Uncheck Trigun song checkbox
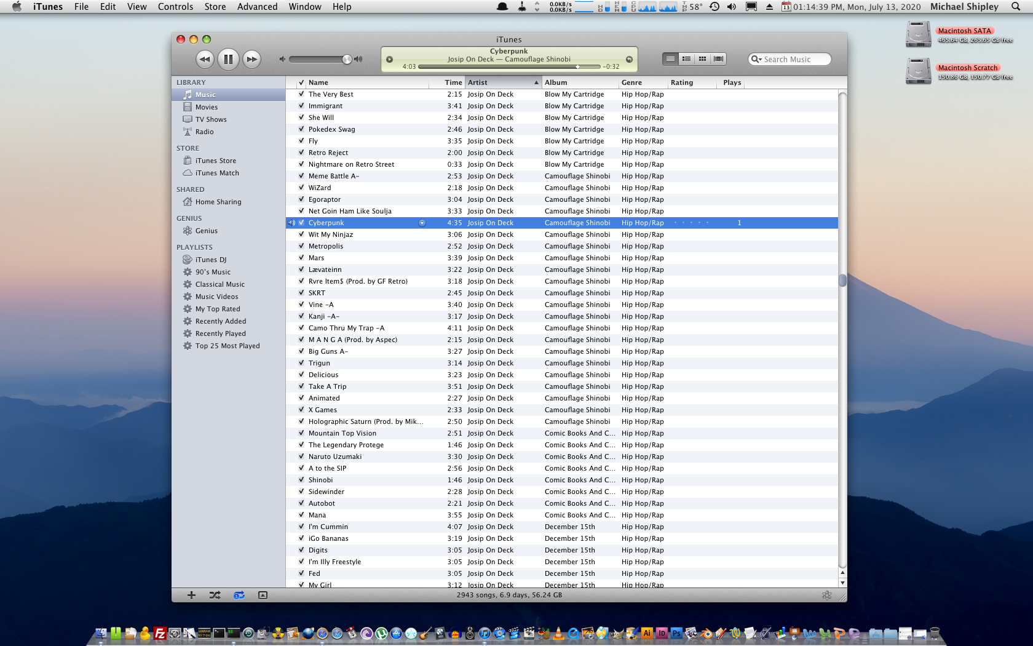1033x646 pixels. click(x=301, y=363)
